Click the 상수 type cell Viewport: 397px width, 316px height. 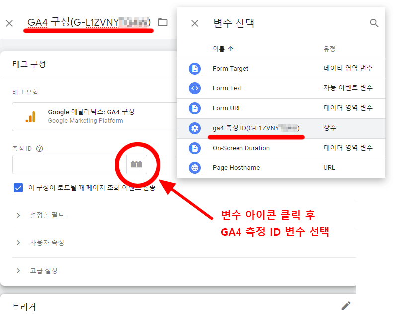tap(330, 128)
